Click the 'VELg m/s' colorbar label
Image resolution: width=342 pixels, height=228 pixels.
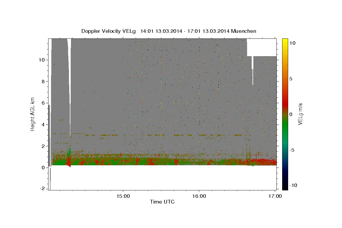point(300,114)
